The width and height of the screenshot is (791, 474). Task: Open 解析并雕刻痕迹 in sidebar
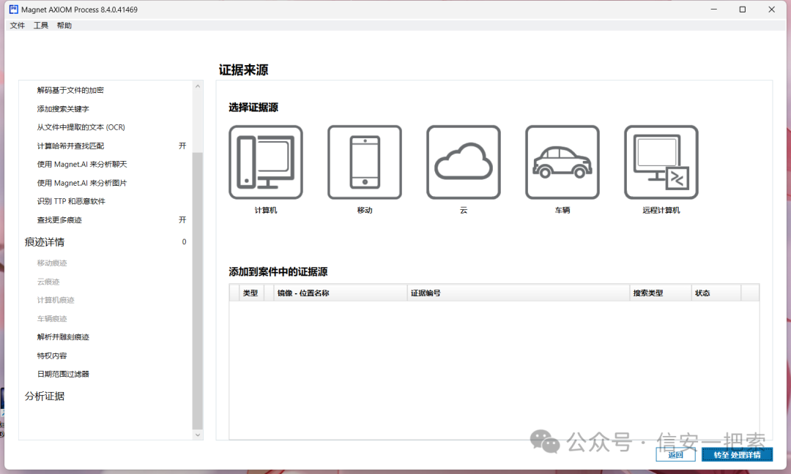pos(62,337)
